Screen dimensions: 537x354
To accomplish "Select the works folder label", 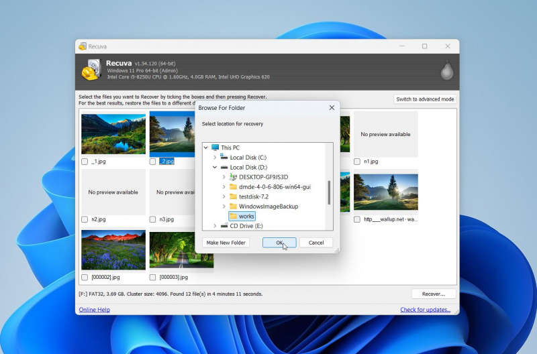I will click(246, 216).
